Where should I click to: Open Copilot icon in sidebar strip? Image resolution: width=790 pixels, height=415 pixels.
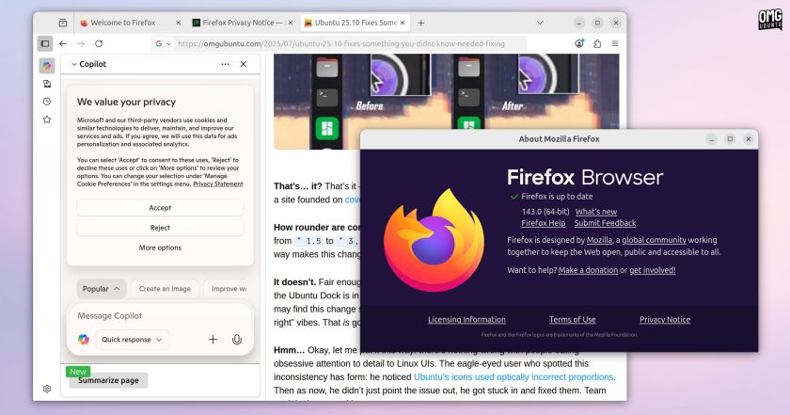(x=47, y=66)
